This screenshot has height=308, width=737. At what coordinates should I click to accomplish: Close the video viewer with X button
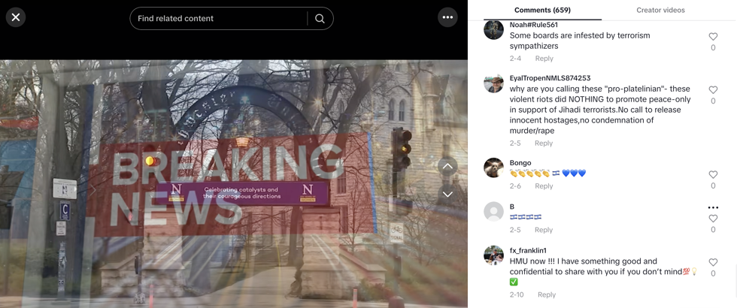[16, 17]
